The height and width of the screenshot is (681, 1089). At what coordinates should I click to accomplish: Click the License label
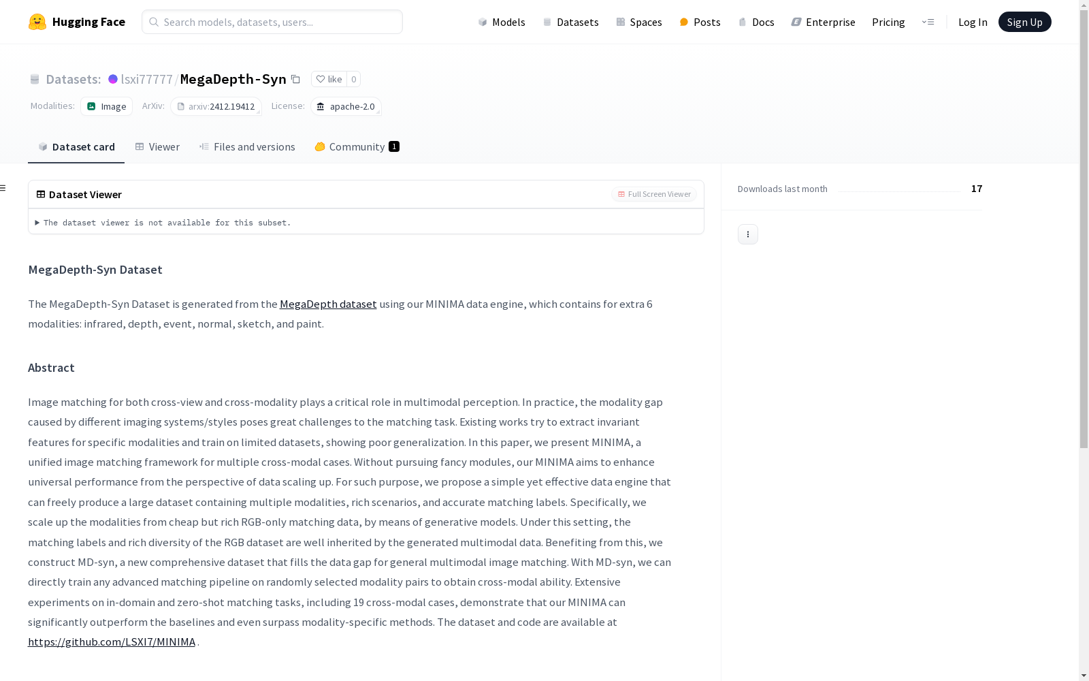tap(288, 106)
